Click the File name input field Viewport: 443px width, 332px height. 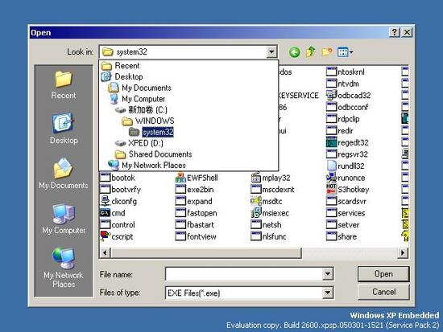tap(244, 274)
